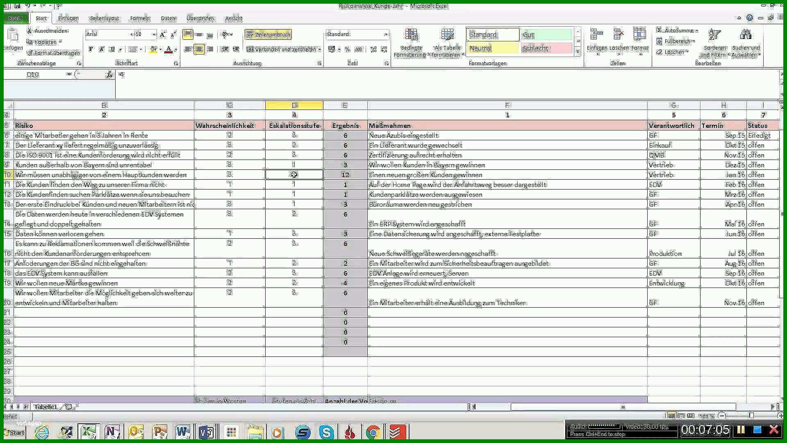Open Chrome in the taskbar
787x443 pixels.
click(373, 432)
